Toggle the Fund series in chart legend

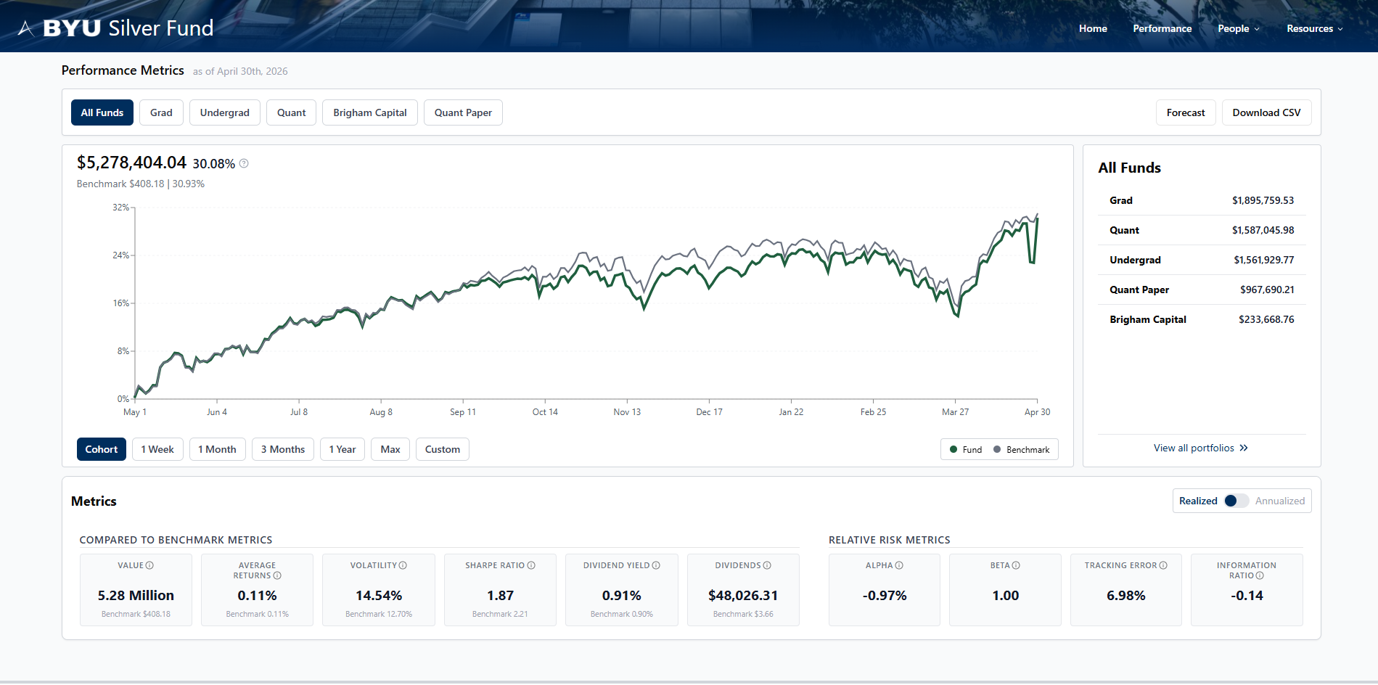tap(966, 450)
